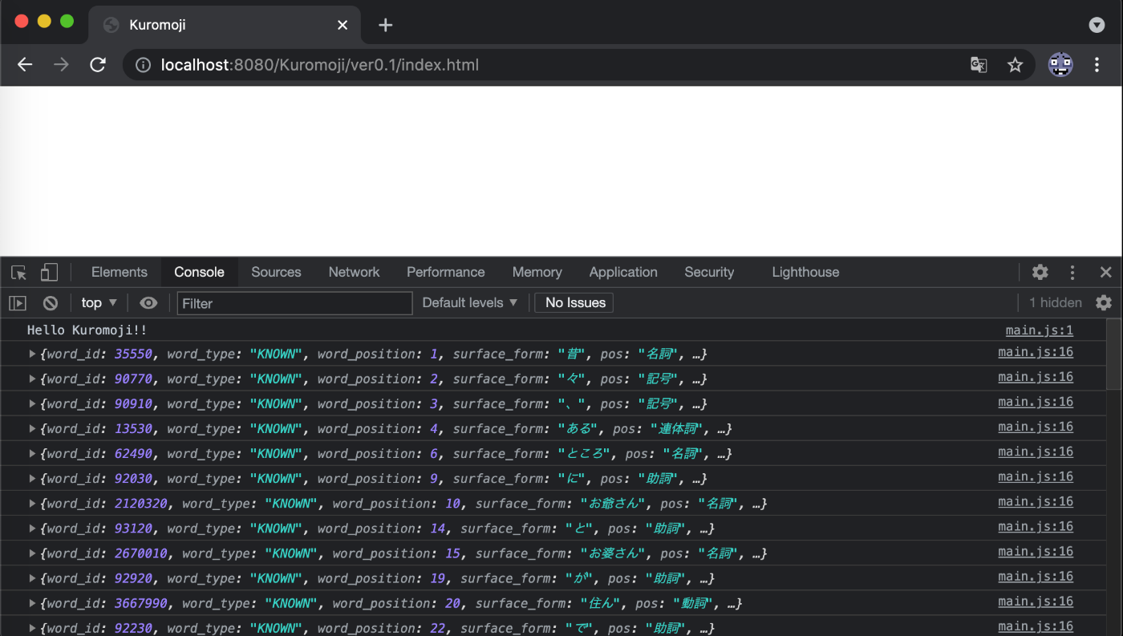
Task: Expand the object with word_id 92920
Action: (33, 577)
